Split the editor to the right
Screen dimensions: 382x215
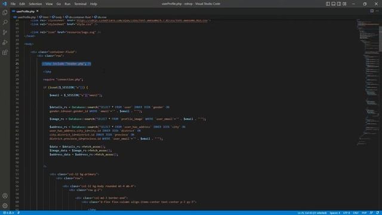pyautogui.click(x=372, y=11)
